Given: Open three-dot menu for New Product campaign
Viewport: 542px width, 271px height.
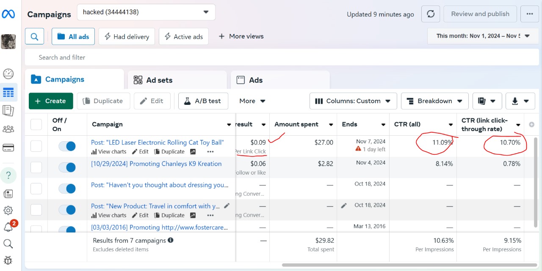Looking at the screenshot, I should 210,215.
